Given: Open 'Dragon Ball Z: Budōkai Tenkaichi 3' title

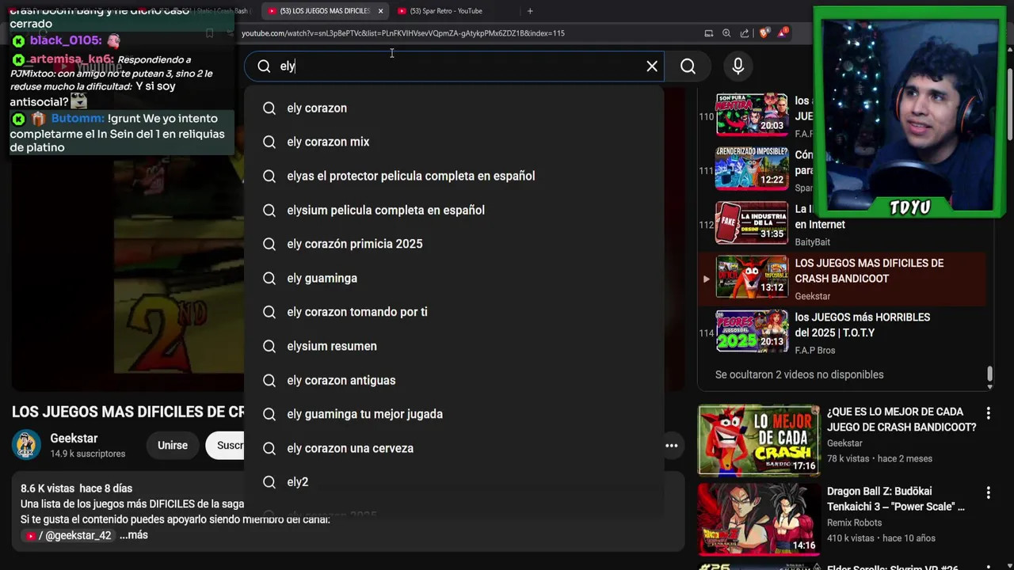Looking at the screenshot, I should tap(895, 499).
